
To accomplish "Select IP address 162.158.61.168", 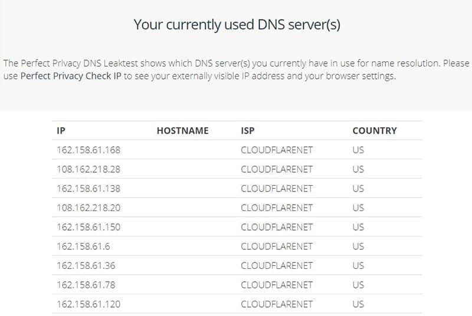I will tap(88, 150).
